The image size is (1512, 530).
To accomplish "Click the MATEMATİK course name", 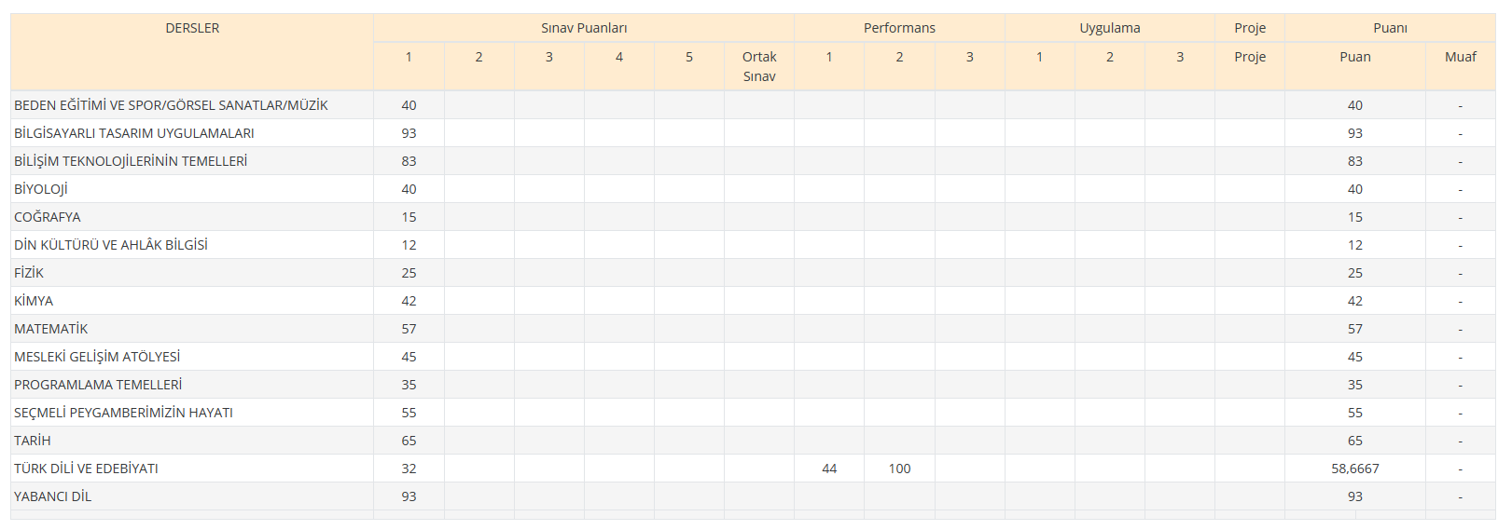I will tap(51, 329).
